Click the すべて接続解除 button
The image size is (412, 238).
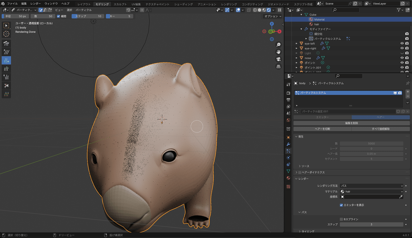381,129
